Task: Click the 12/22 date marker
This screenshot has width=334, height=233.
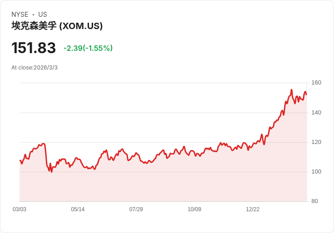Action: [x=253, y=209]
